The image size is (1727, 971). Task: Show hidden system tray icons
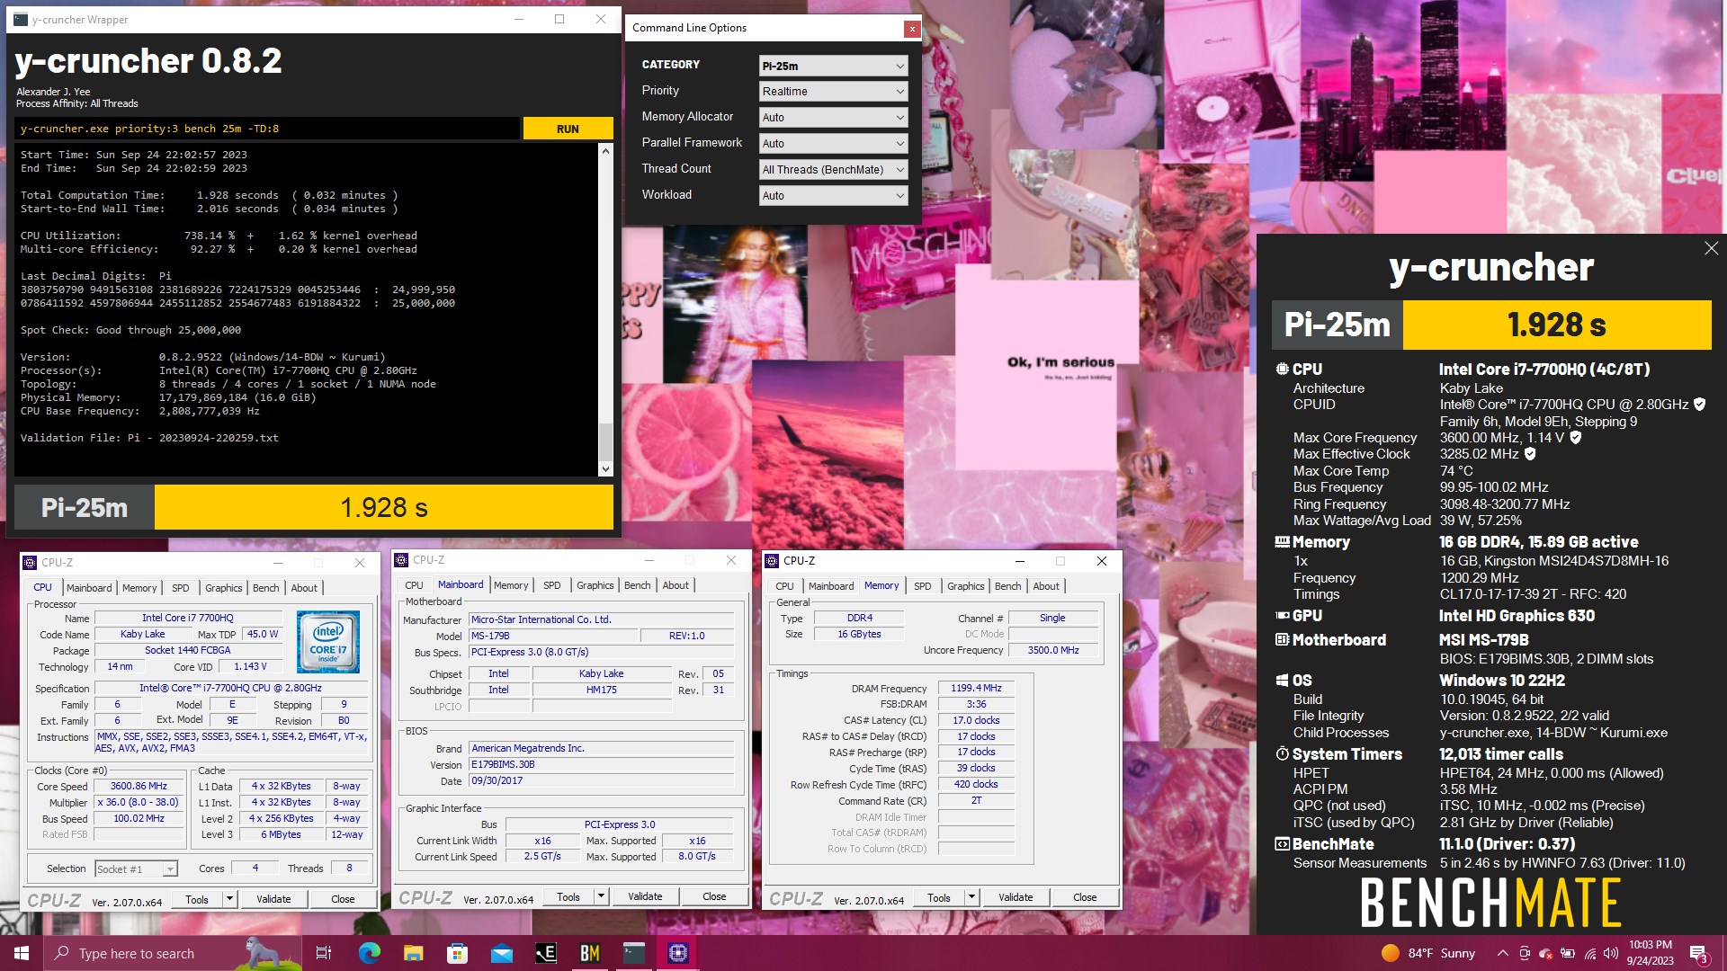tap(1502, 953)
